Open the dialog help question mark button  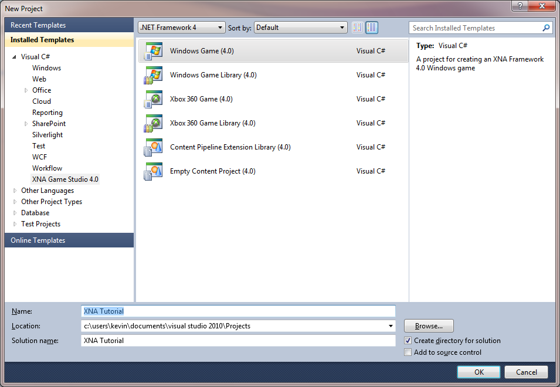[520, 6]
